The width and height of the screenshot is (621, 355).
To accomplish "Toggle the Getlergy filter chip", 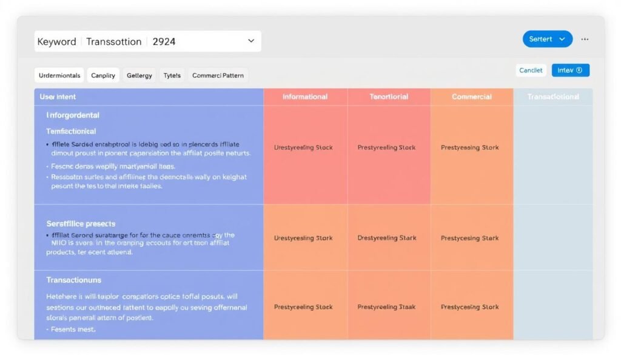I will point(139,75).
